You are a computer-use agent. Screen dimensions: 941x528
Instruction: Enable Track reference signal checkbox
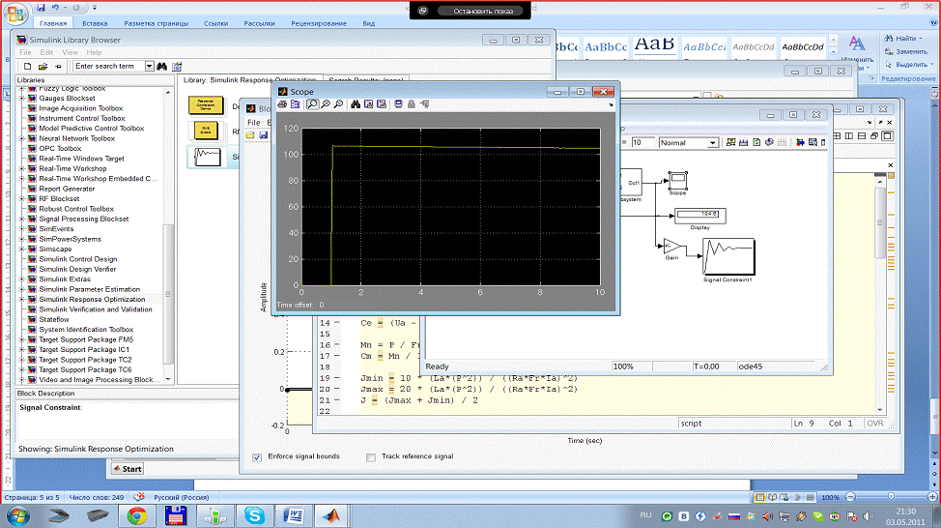coord(371,456)
